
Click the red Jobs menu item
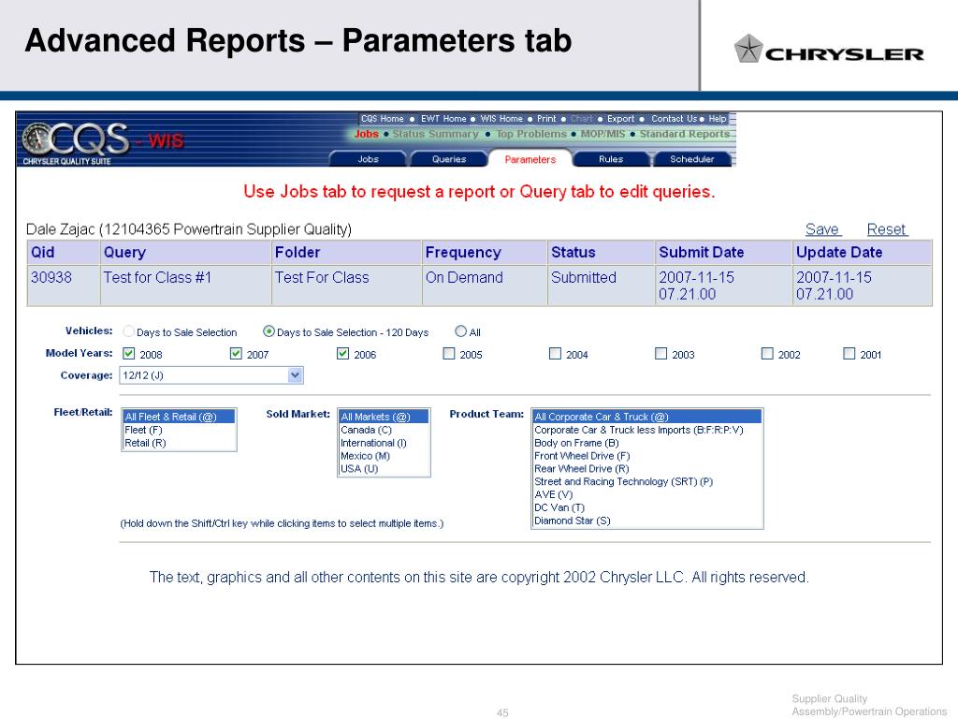click(x=366, y=134)
